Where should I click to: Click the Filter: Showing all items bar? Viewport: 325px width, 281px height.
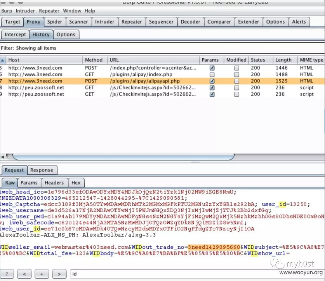[x=162, y=48]
